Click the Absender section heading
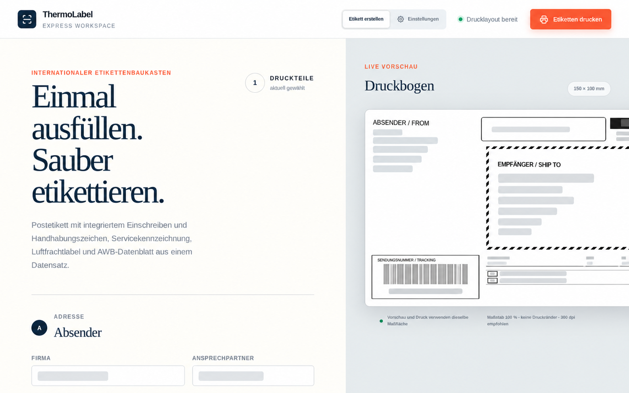This screenshot has height=393, width=629. [x=78, y=332]
